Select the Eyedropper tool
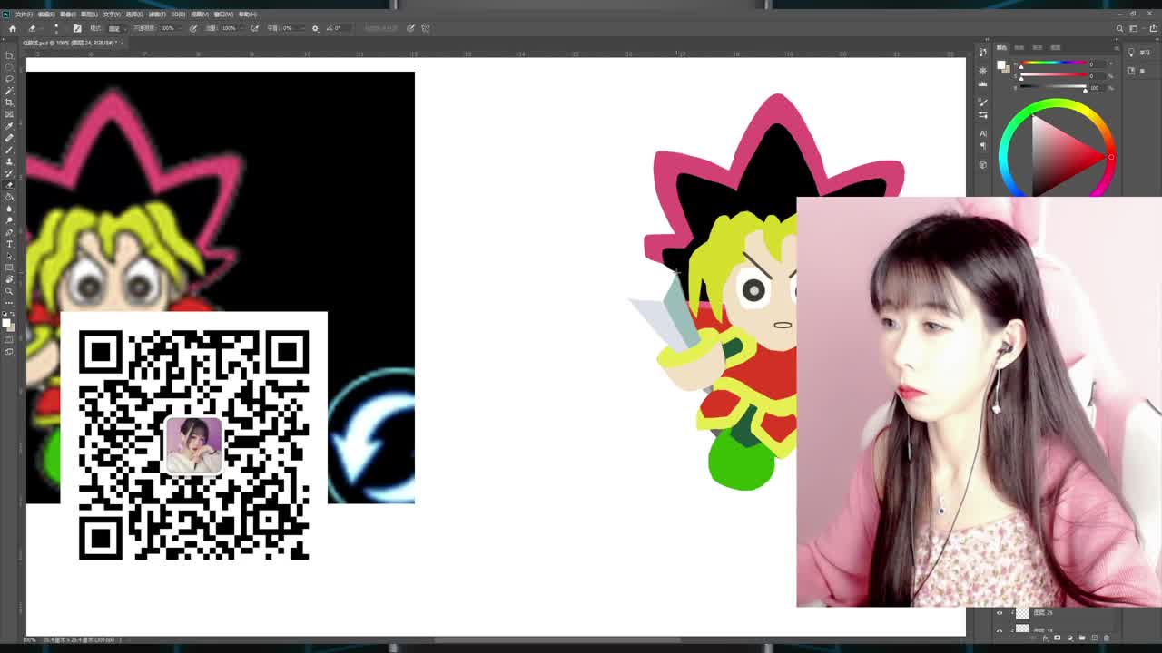The image size is (1162, 653). pyautogui.click(x=9, y=125)
